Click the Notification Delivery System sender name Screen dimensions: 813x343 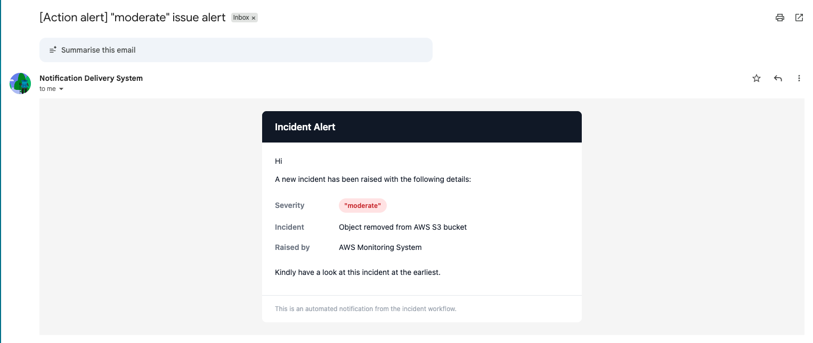pos(91,78)
